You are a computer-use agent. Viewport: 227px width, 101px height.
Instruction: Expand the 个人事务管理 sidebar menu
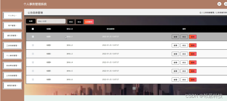coord(13,56)
